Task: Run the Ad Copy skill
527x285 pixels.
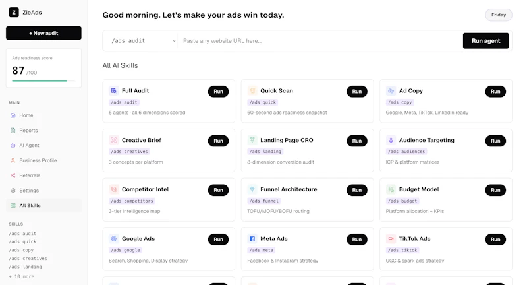Action: (495, 92)
